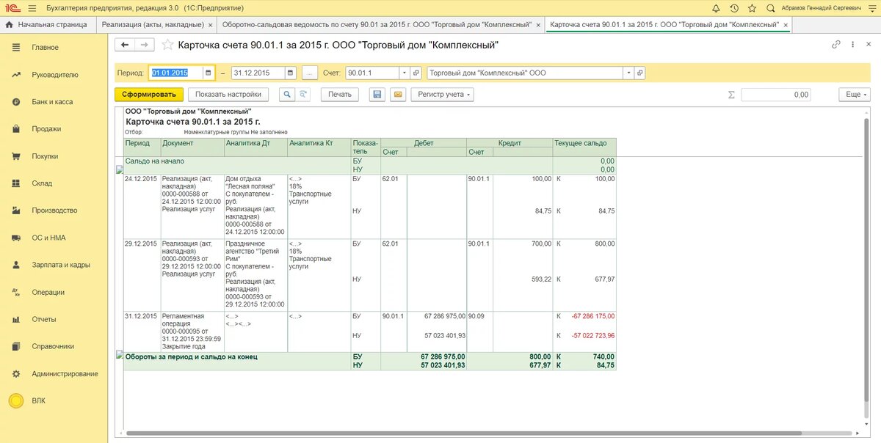This screenshot has height=443, width=881.
Task: Click the sum value field showing 0,00
Action: tap(777, 95)
